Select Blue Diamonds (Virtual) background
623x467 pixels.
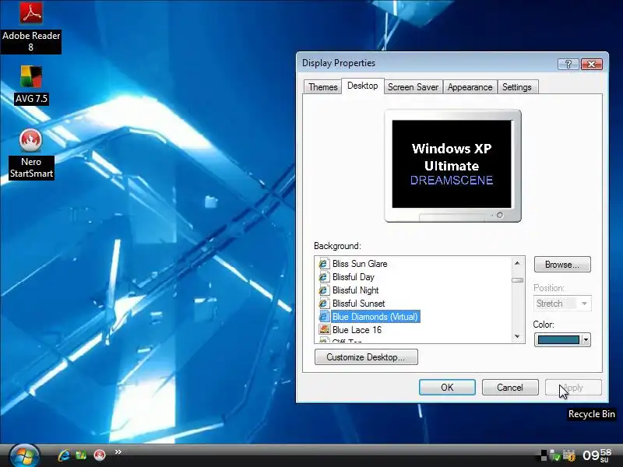[x=375, y=317]
